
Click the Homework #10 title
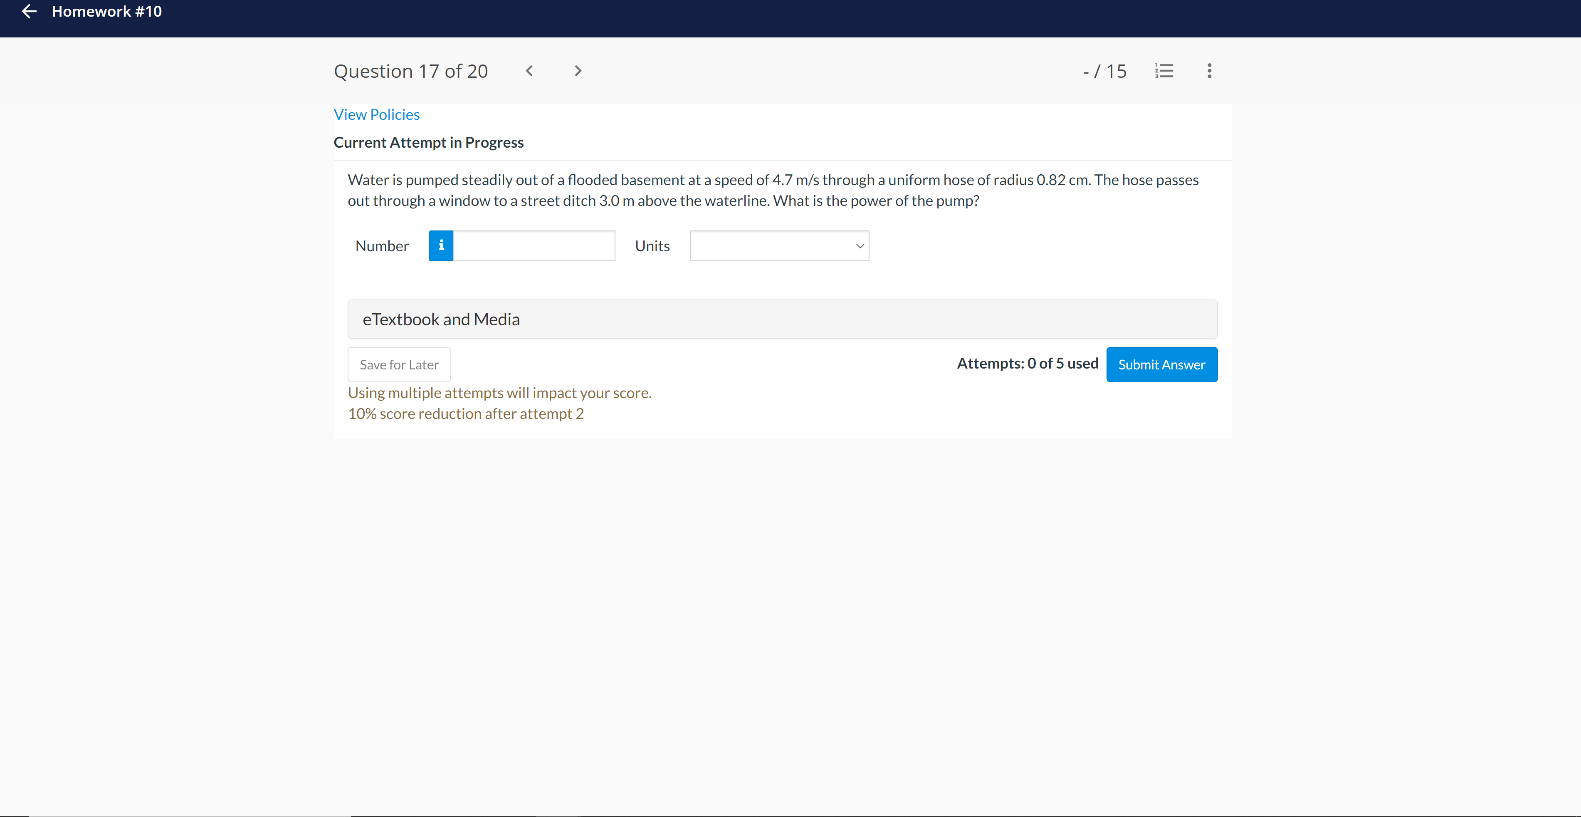point(107,12)
